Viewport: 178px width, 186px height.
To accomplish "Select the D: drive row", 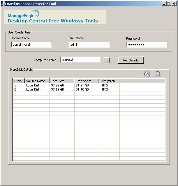I will click(x=89, y=89).
